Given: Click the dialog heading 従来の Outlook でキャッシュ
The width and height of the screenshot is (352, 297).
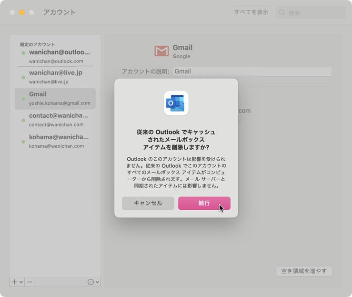Looking at the screenshot, I should (176, 132).
